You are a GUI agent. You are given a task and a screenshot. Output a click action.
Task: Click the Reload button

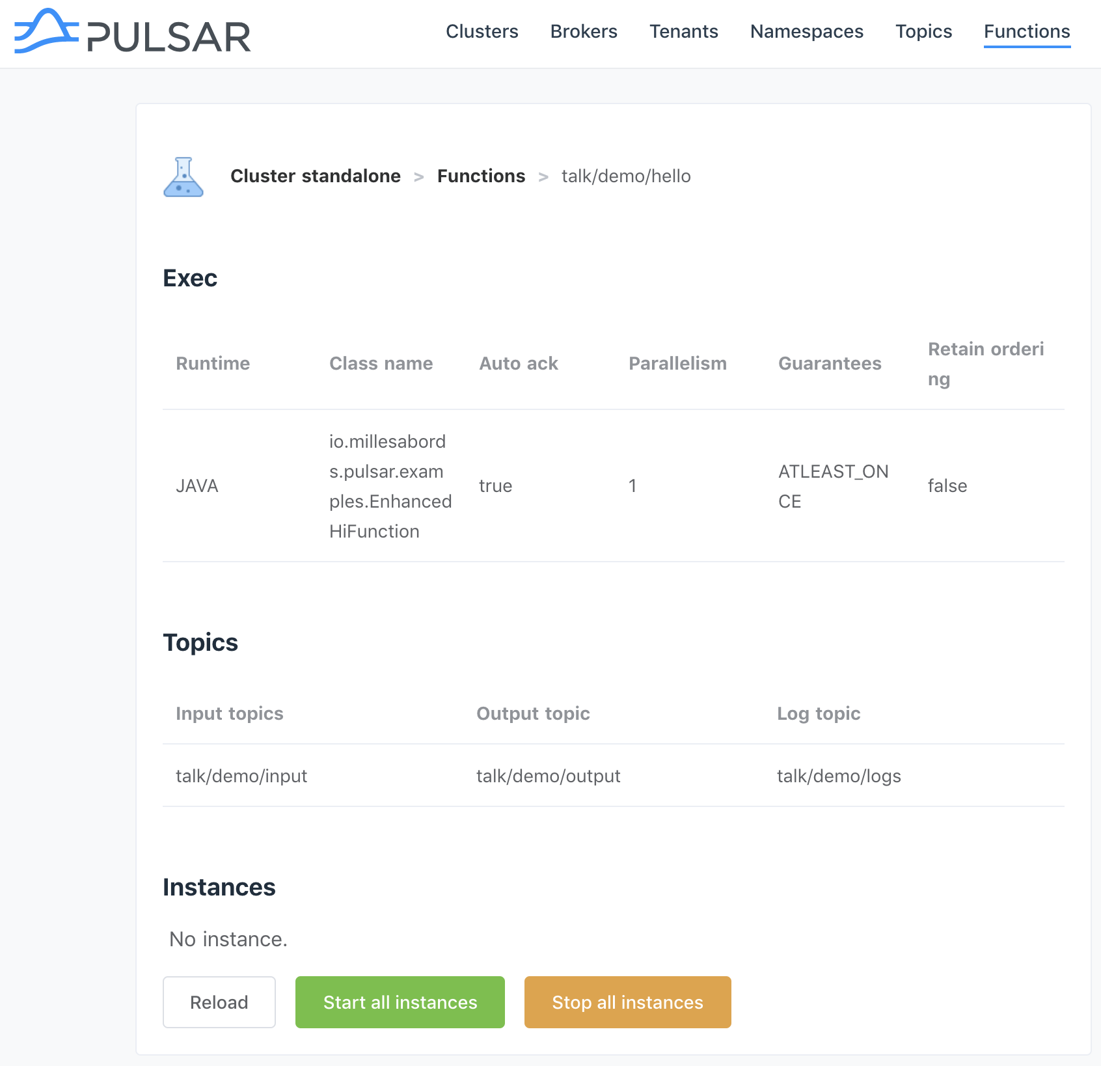[x=219, y=1002]
